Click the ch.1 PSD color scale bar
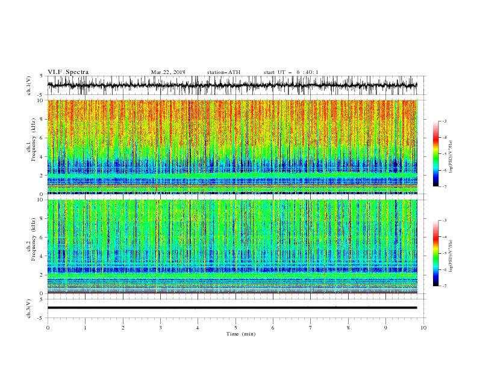Screen dimensions: 477x368 (x=436, y=154)
